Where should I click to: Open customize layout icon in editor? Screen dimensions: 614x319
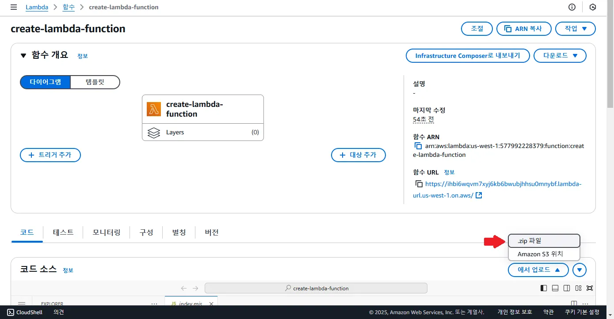coord(578,288)
